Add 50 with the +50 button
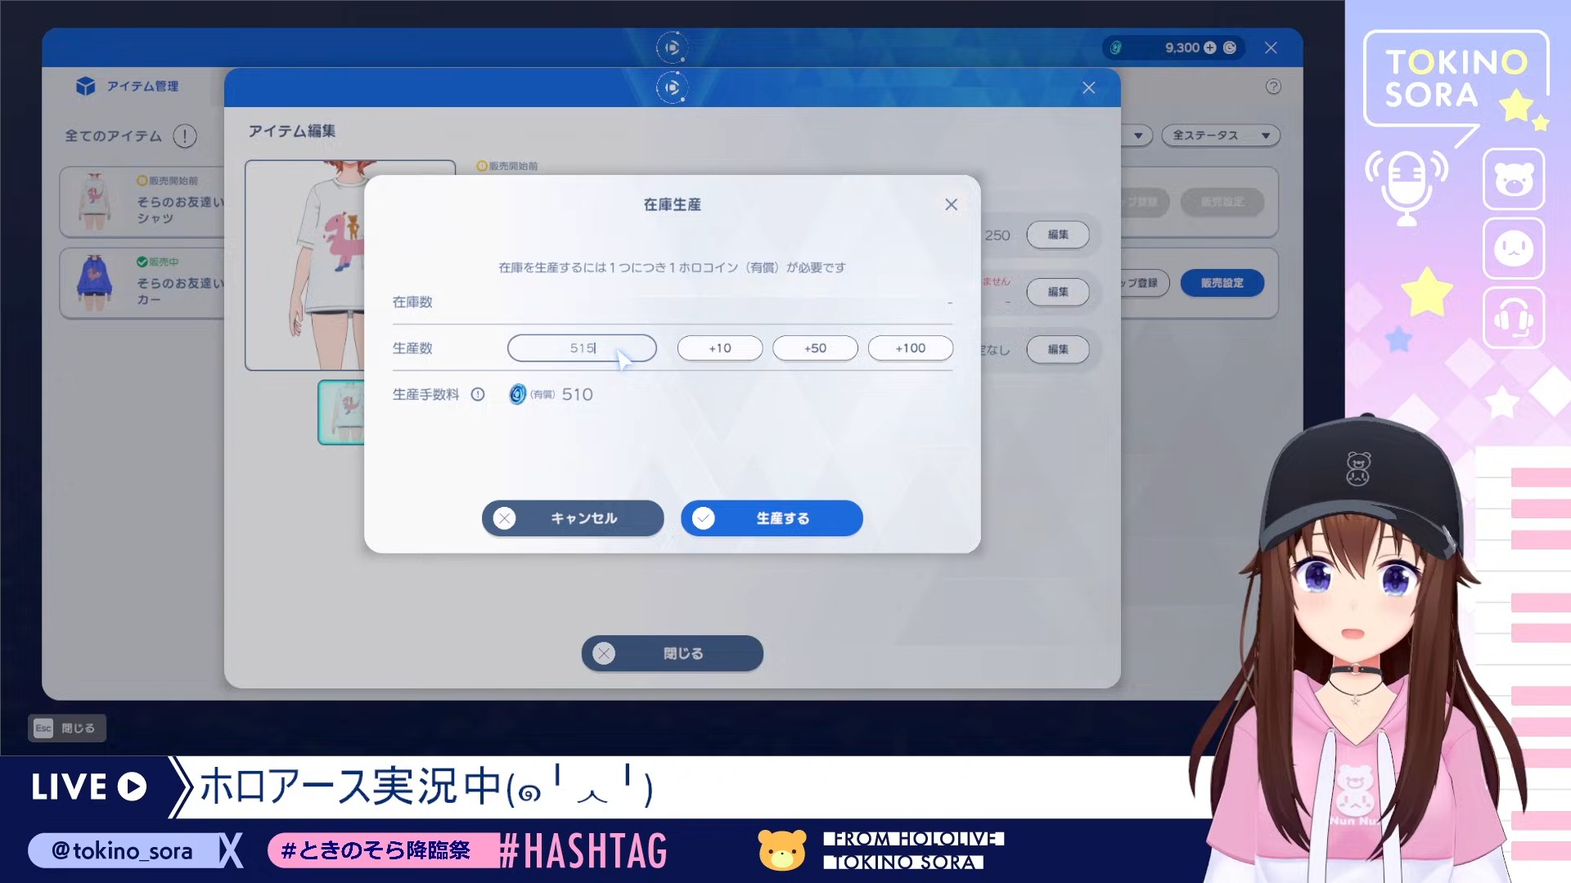This screenshot has height=883, width=1571. coord(815,348)
